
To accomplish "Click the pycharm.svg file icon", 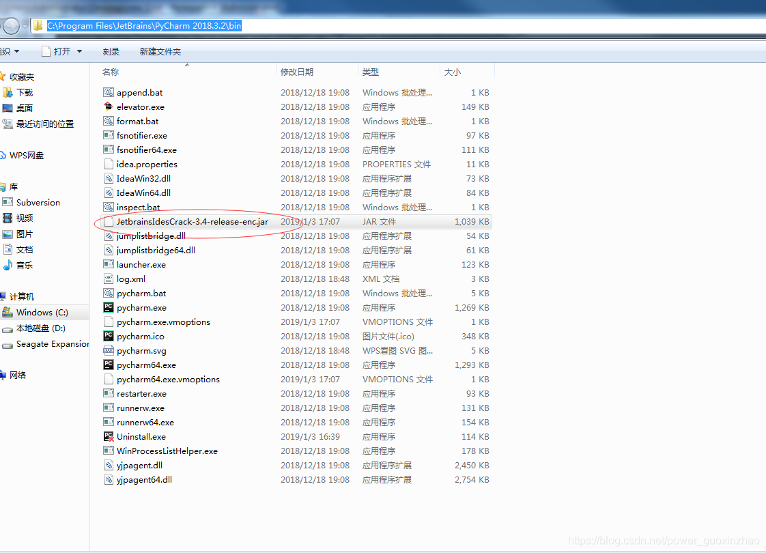I will click(109, 350).
